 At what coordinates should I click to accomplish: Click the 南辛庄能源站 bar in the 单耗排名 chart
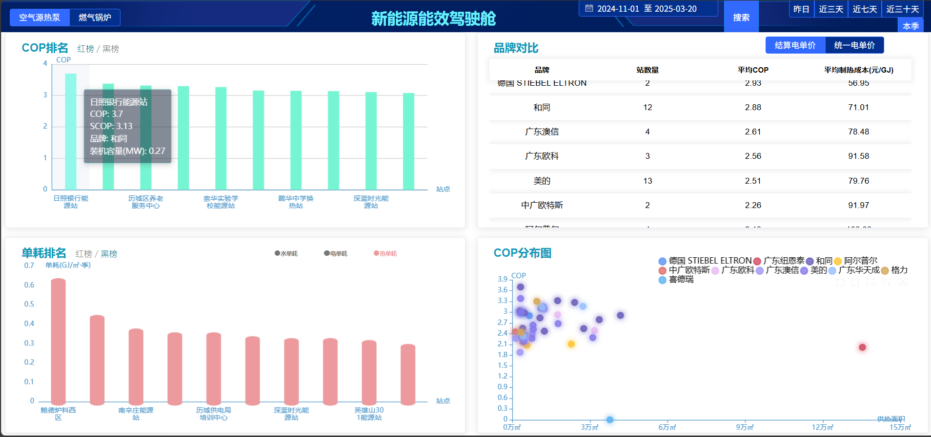pos(136,367)
